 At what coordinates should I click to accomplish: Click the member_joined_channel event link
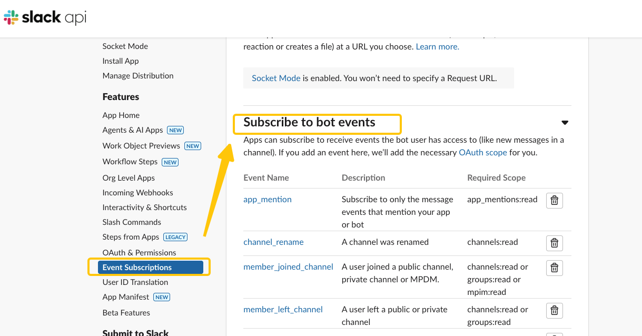pyautogui.click(x=288, y=267)
